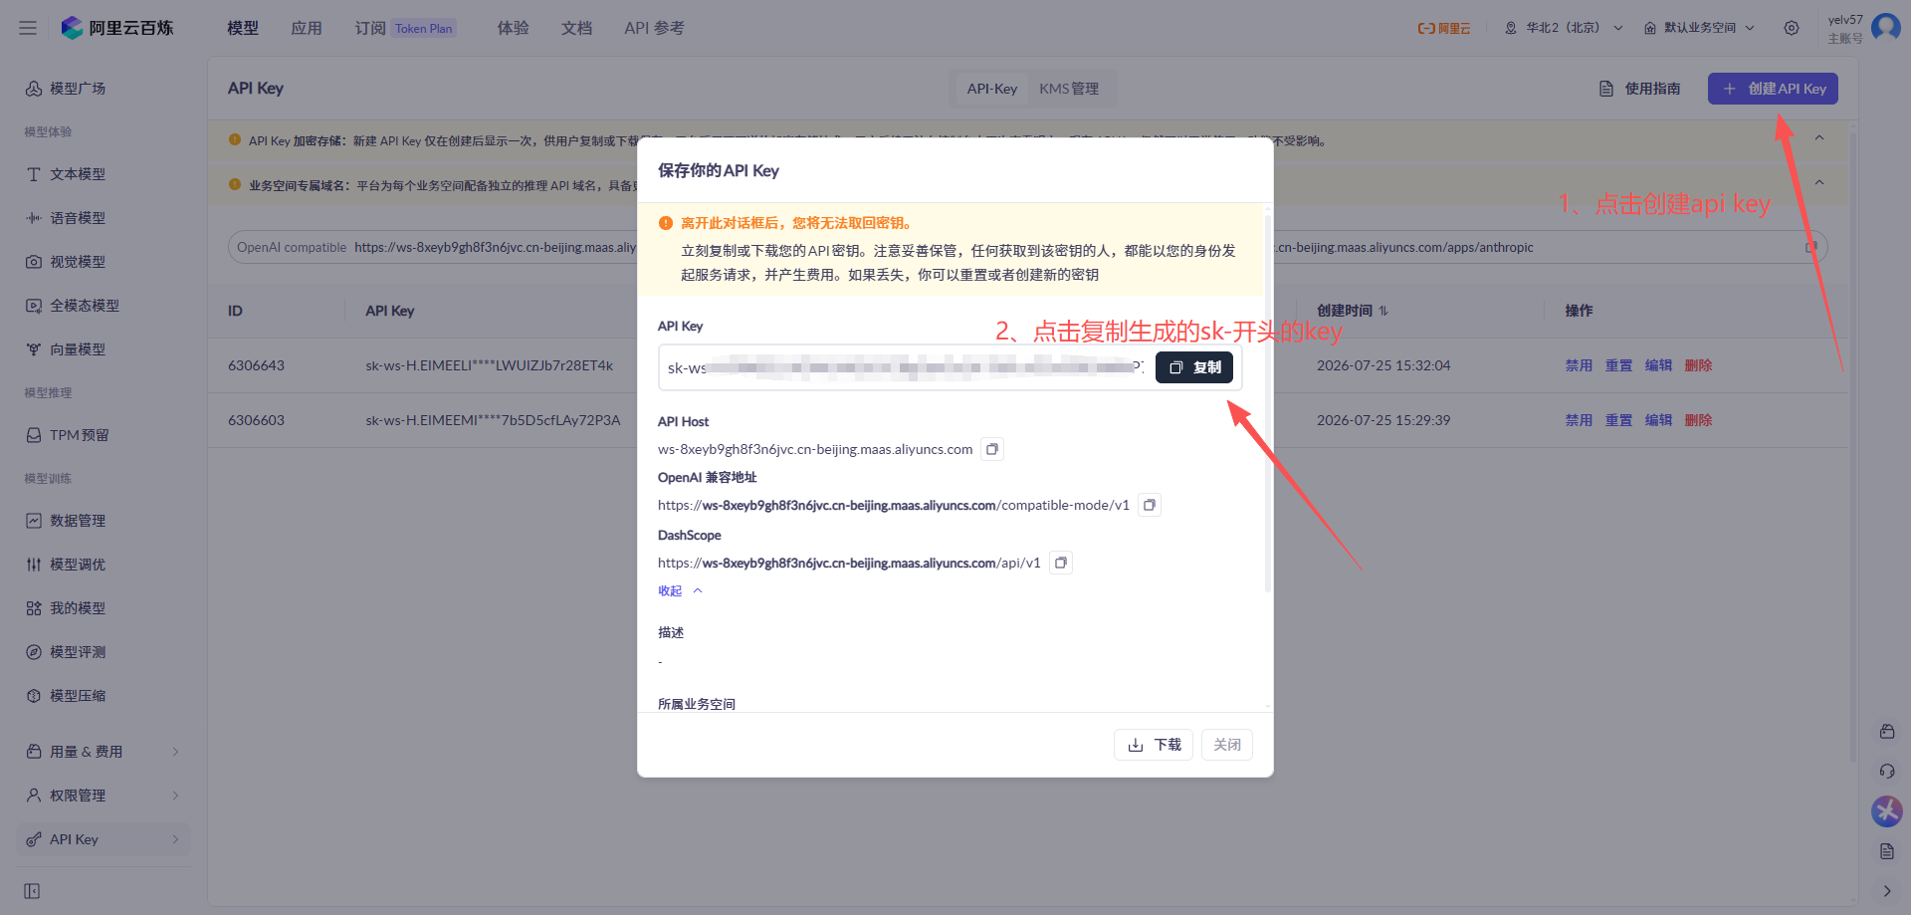Click 禁用 for key 6306643

(1579, 365)
